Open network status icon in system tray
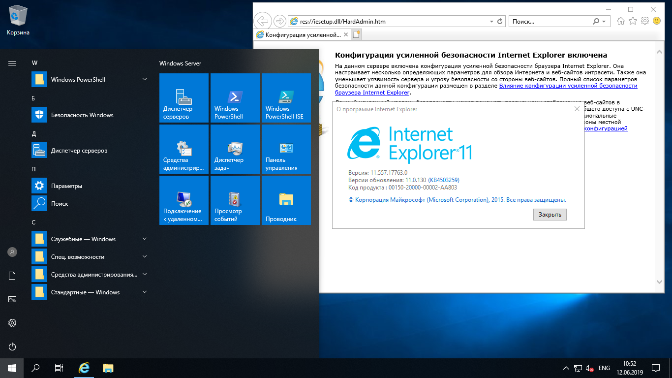This screenshot has height=378, width=672. click(x=578, y=368)
